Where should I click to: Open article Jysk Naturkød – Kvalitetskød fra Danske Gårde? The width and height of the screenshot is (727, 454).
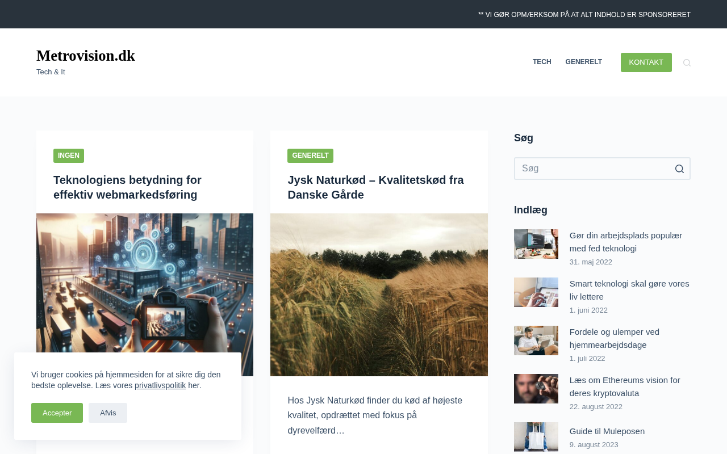[x=375, y=187]
